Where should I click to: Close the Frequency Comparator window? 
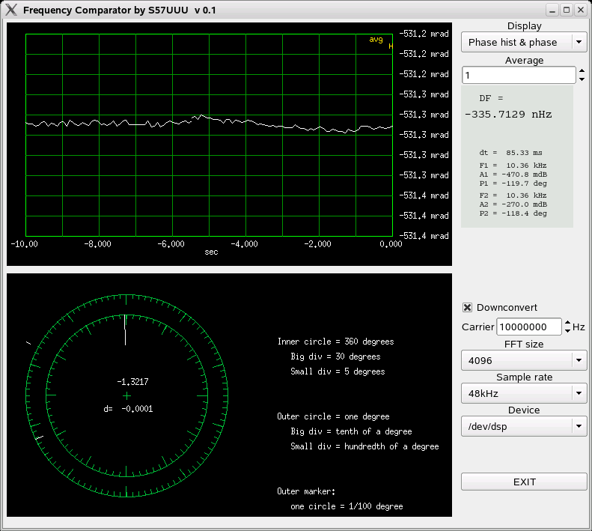(x=581, y=10)
